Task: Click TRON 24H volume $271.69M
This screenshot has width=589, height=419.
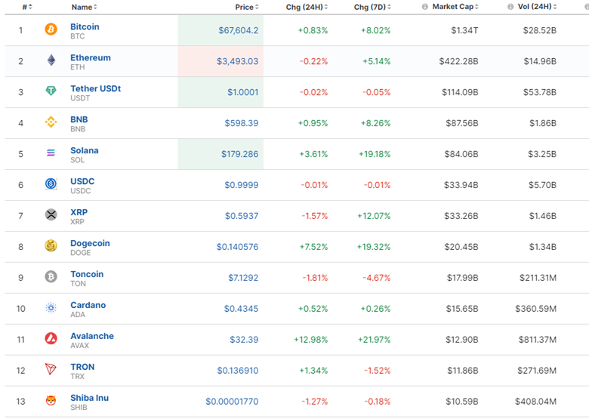Action: point(537,371)
